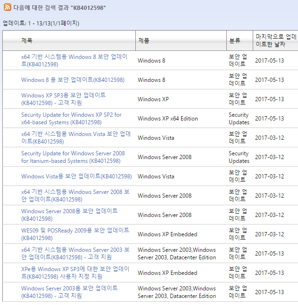Click date 2017-05-13 in Windows Server 2003용 row
The image size is (298, 305).
[270, 292]
